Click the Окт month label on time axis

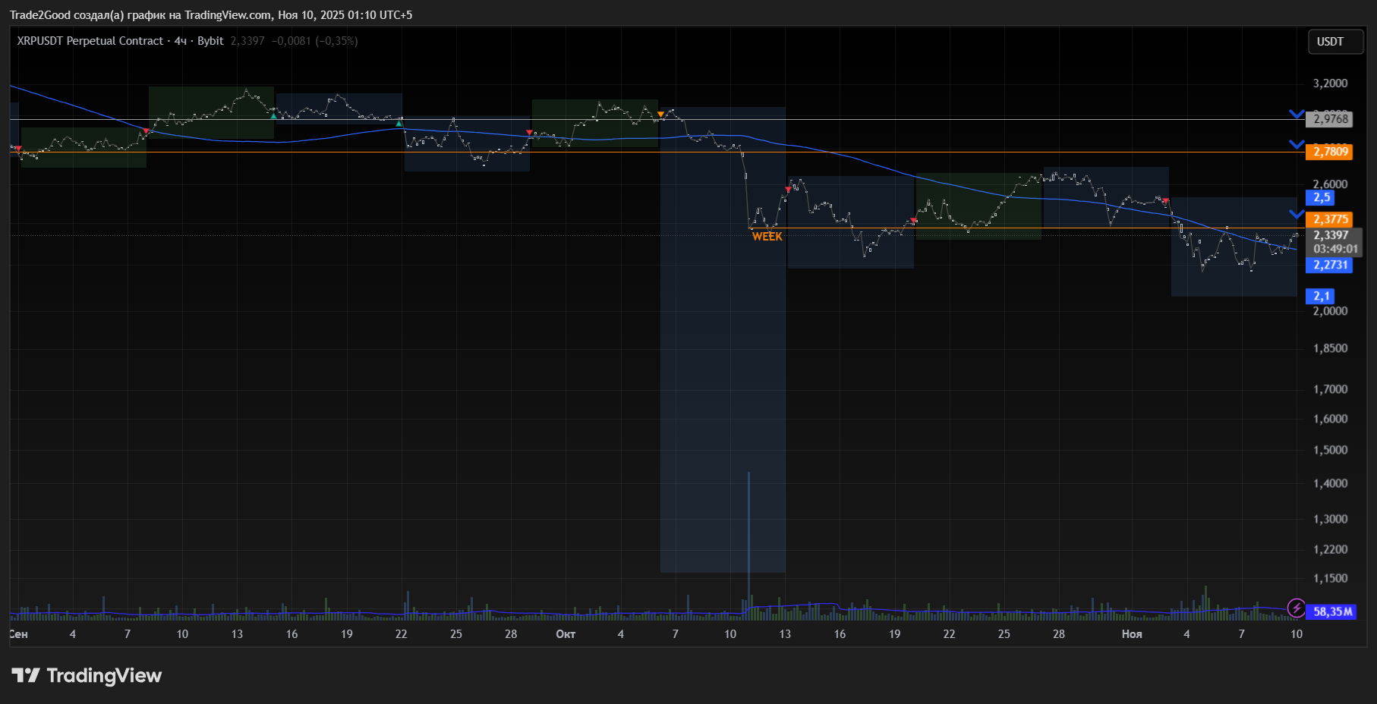pyautogui.click(x=566, y=634)
